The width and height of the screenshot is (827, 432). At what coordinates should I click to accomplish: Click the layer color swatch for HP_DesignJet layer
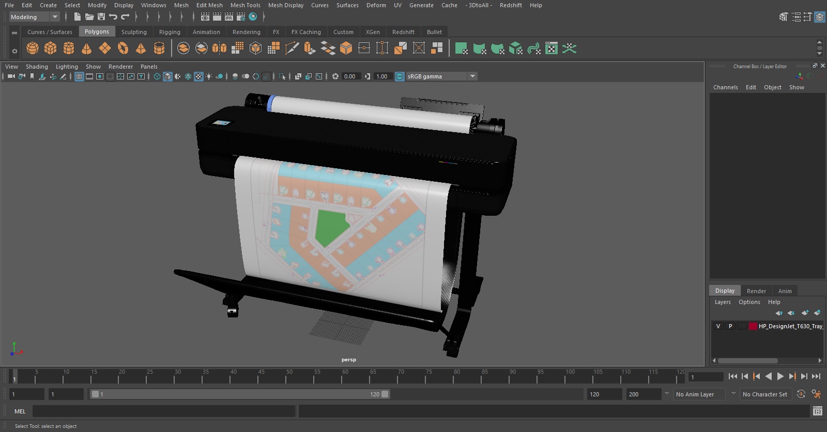tap(753, 326)
